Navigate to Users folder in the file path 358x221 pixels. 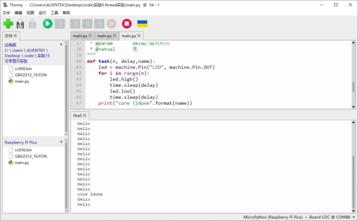point(18,50)
